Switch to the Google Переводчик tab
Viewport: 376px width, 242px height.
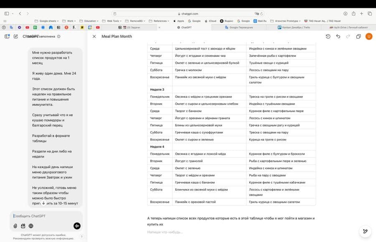[x=239, y=27]
